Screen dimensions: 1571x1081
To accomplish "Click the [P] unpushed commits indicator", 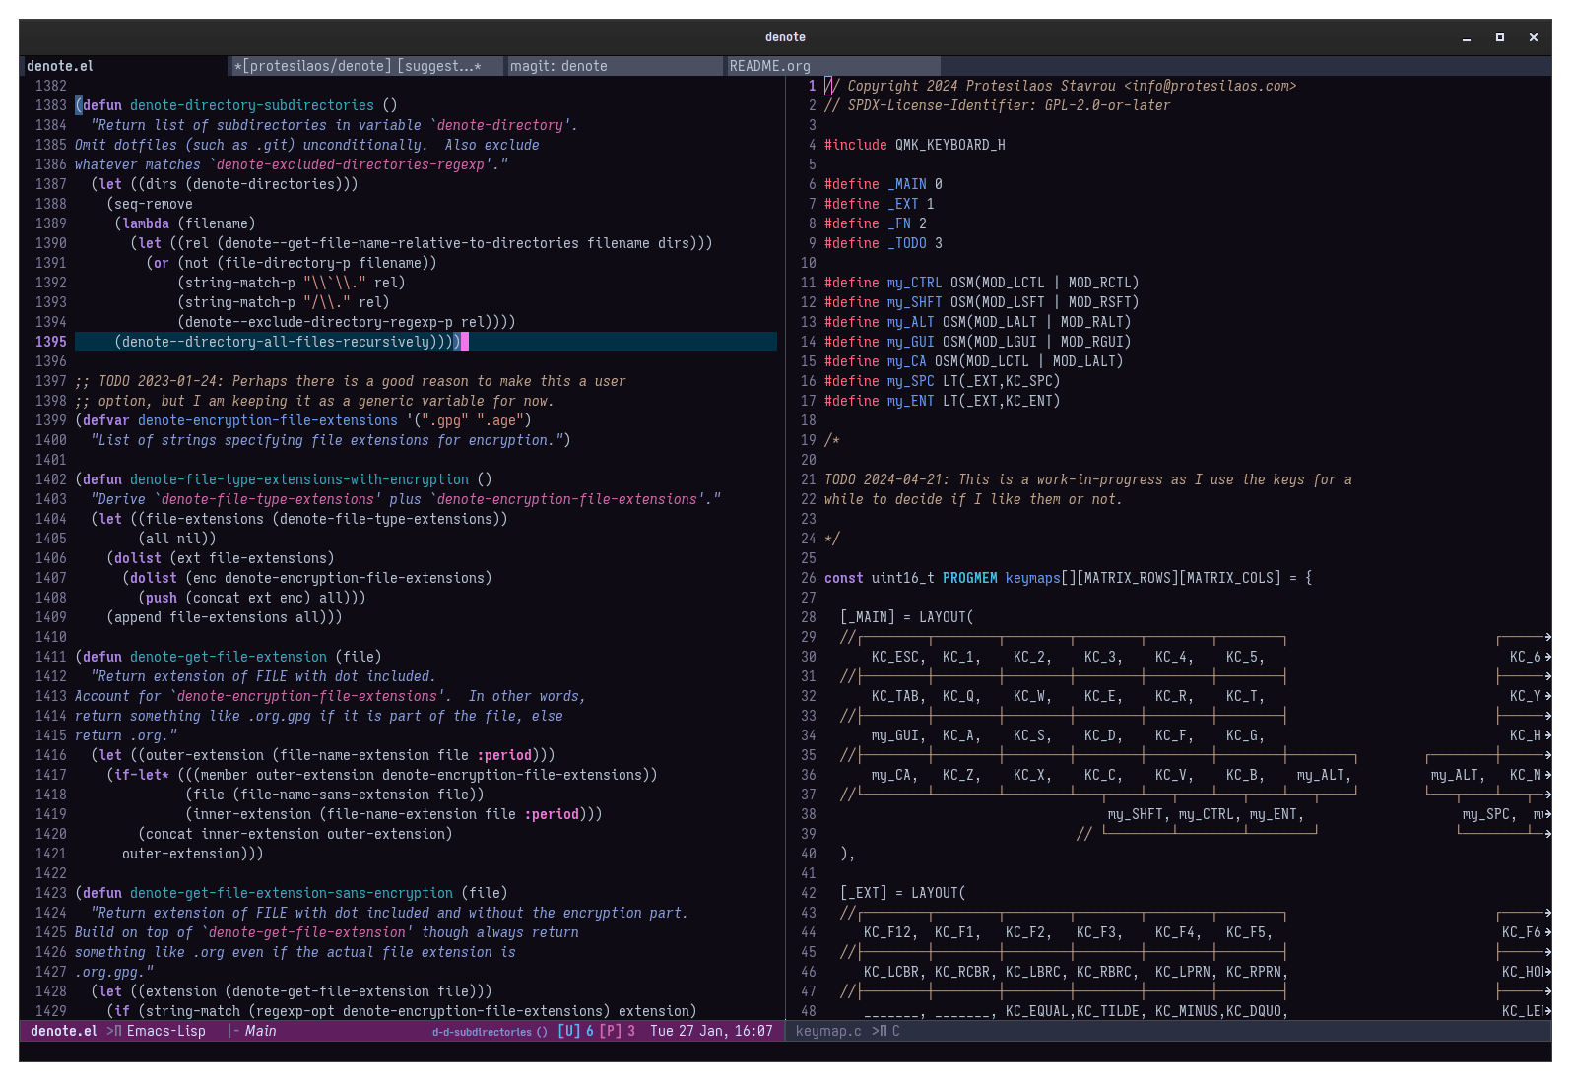I will click(x=610, y=1031).
